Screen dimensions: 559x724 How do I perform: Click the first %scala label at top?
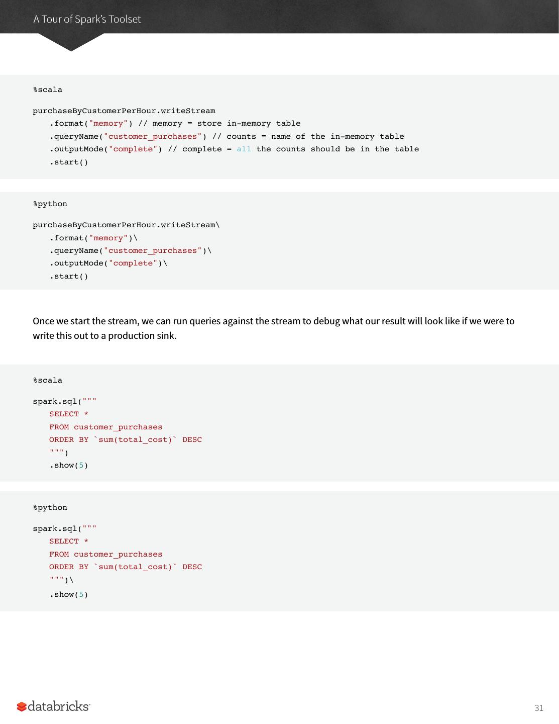[x=48, y=89]
